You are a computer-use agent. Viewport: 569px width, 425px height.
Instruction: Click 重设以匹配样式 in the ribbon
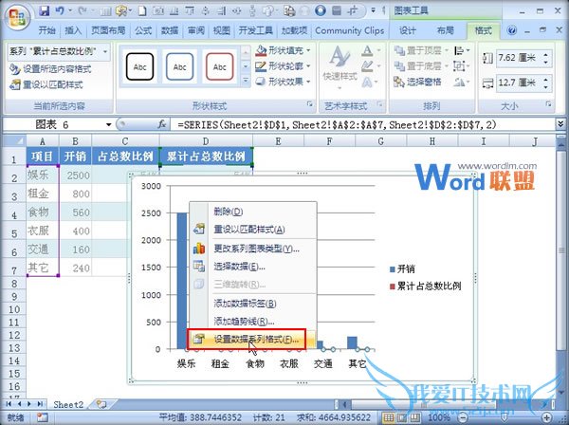[48, 84]
